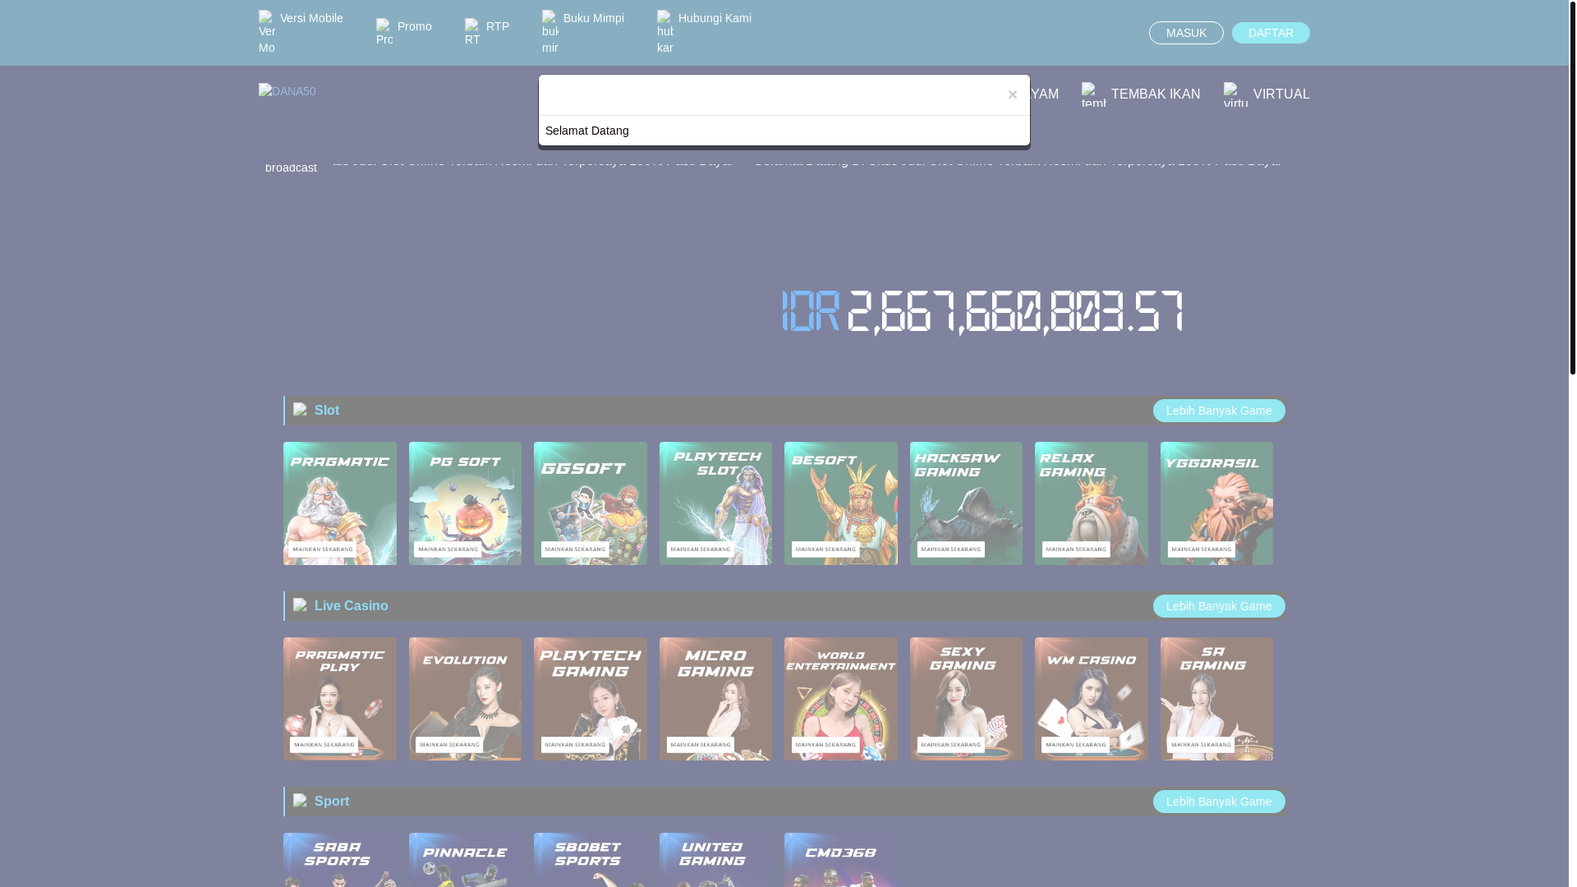Open CMD368 sports card
Screen dimensions: 1577x887
841,860
